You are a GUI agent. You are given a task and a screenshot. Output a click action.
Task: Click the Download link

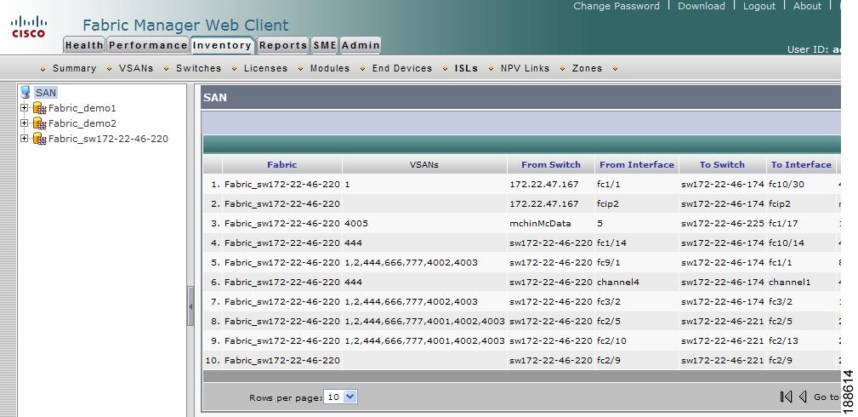702,6
